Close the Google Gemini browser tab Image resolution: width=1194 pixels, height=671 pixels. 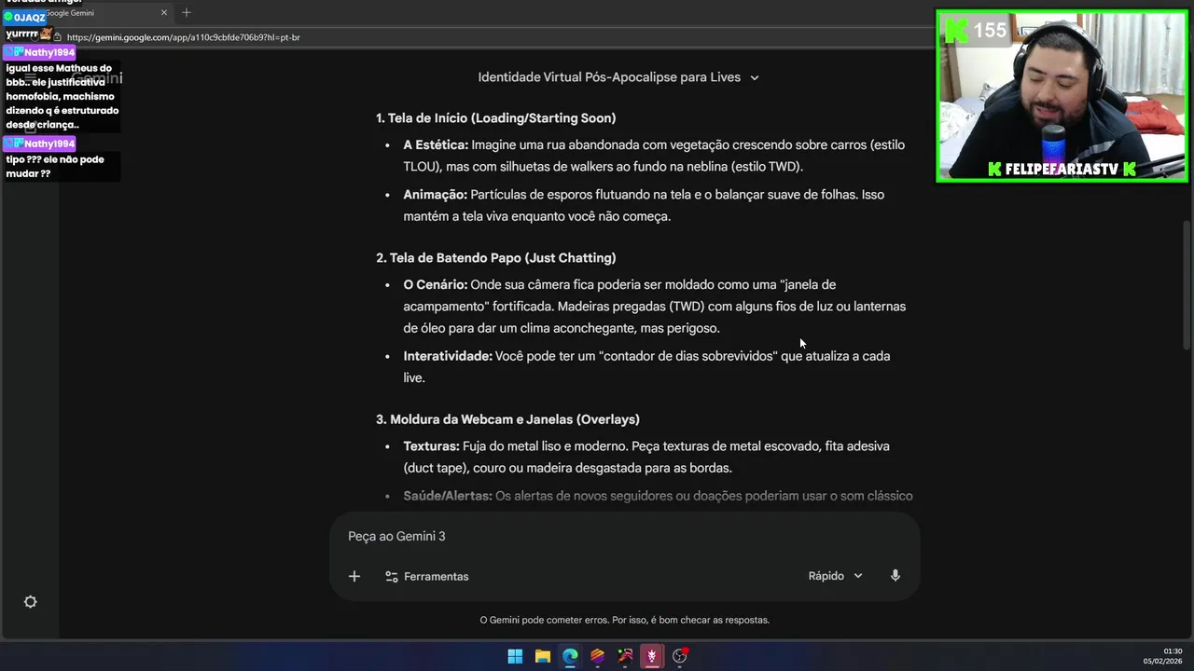[x=164, y=12]
